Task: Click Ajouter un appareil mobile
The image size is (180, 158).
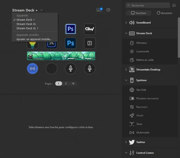Action: click(x=34, y=39)
